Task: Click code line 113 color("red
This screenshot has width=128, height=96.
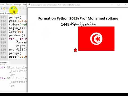Action: pos(18,25)
